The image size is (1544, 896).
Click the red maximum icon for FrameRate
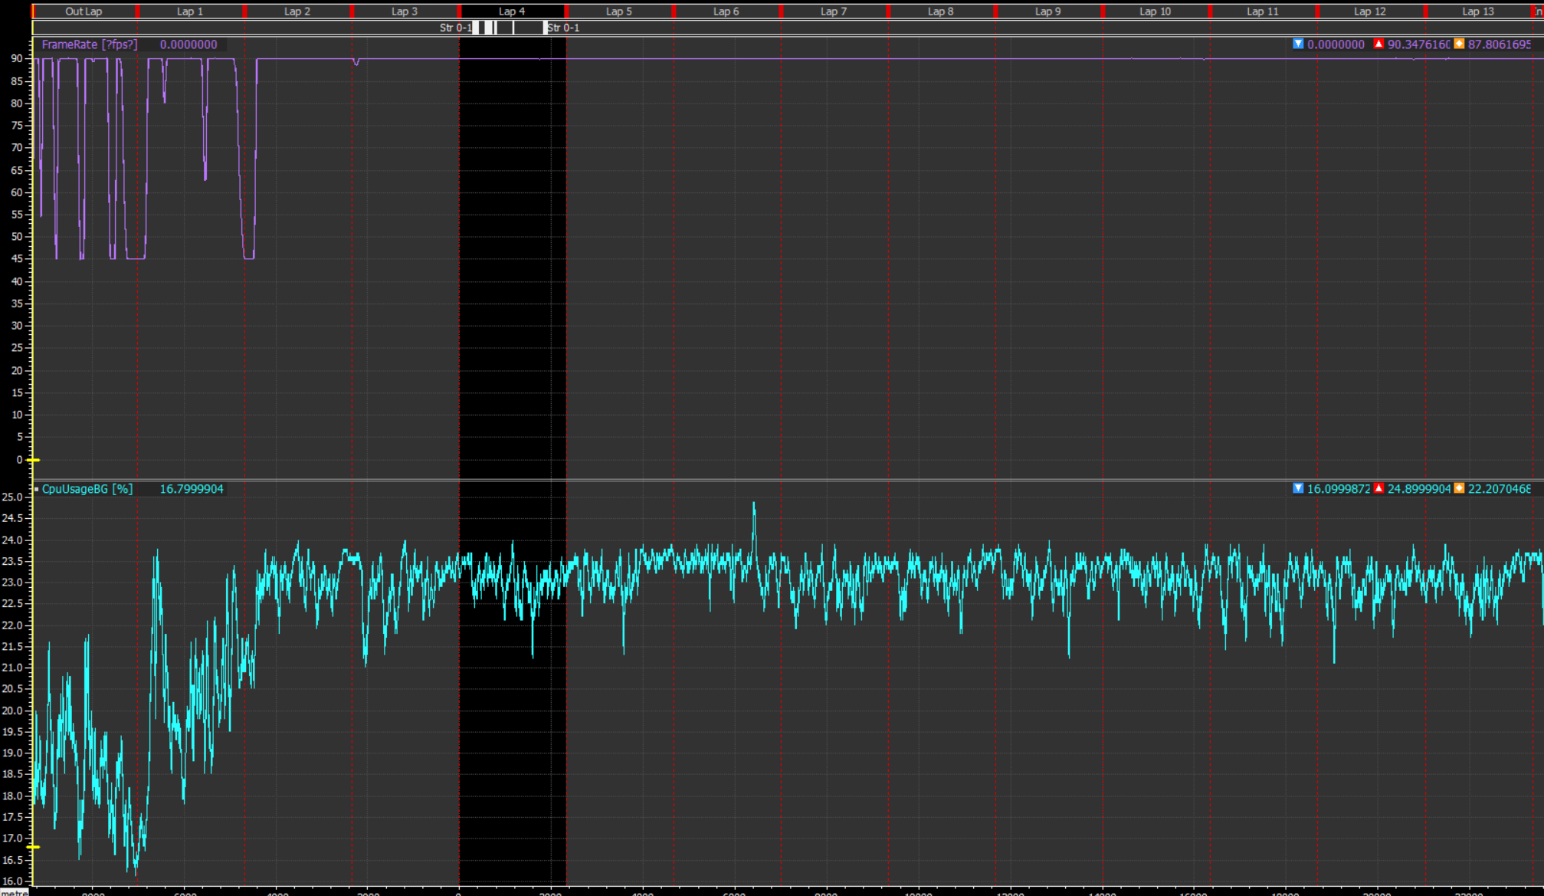click(x=1378, y=44)
